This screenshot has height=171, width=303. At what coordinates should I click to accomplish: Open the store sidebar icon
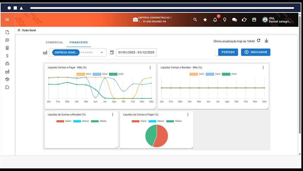pos(7,40)
